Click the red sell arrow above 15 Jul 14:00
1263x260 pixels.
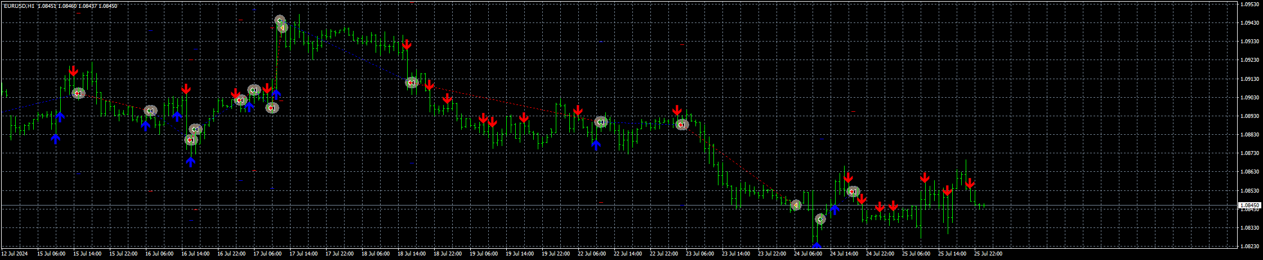point(73,71)
